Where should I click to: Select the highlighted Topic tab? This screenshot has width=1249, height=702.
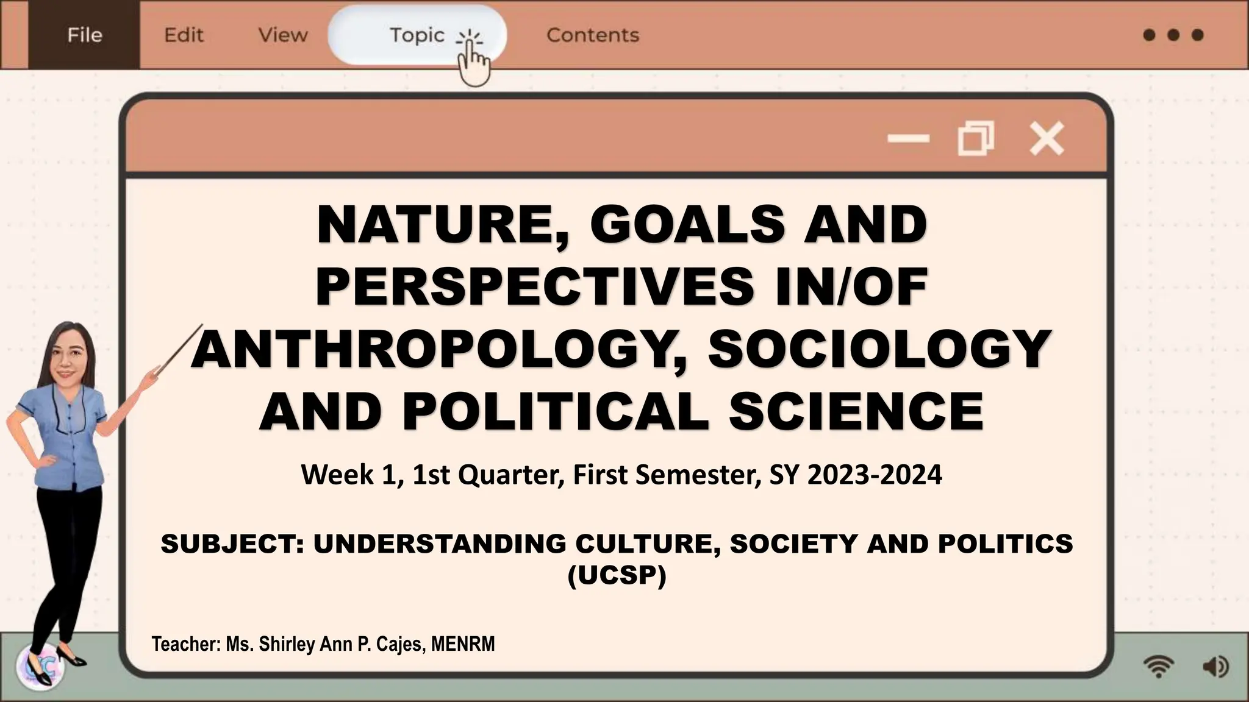(x=417, y=35)
